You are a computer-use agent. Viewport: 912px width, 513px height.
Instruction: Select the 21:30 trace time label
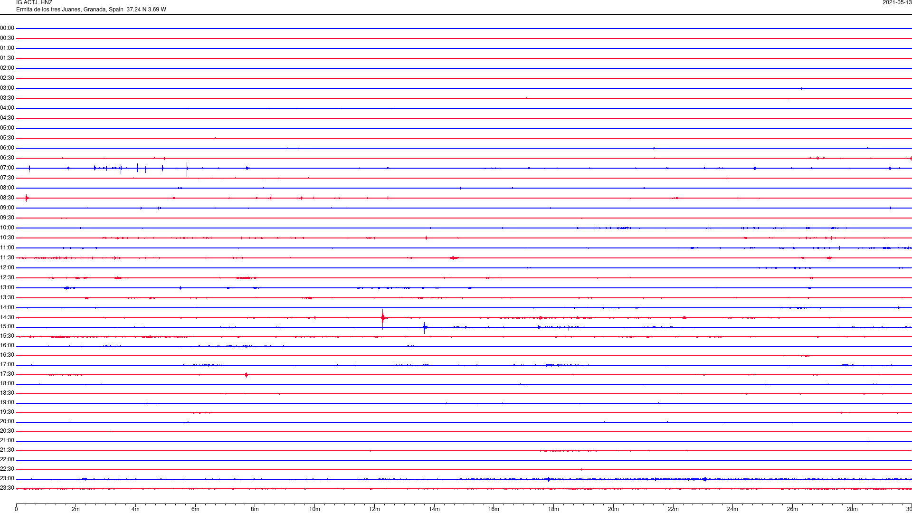[7, 450]
